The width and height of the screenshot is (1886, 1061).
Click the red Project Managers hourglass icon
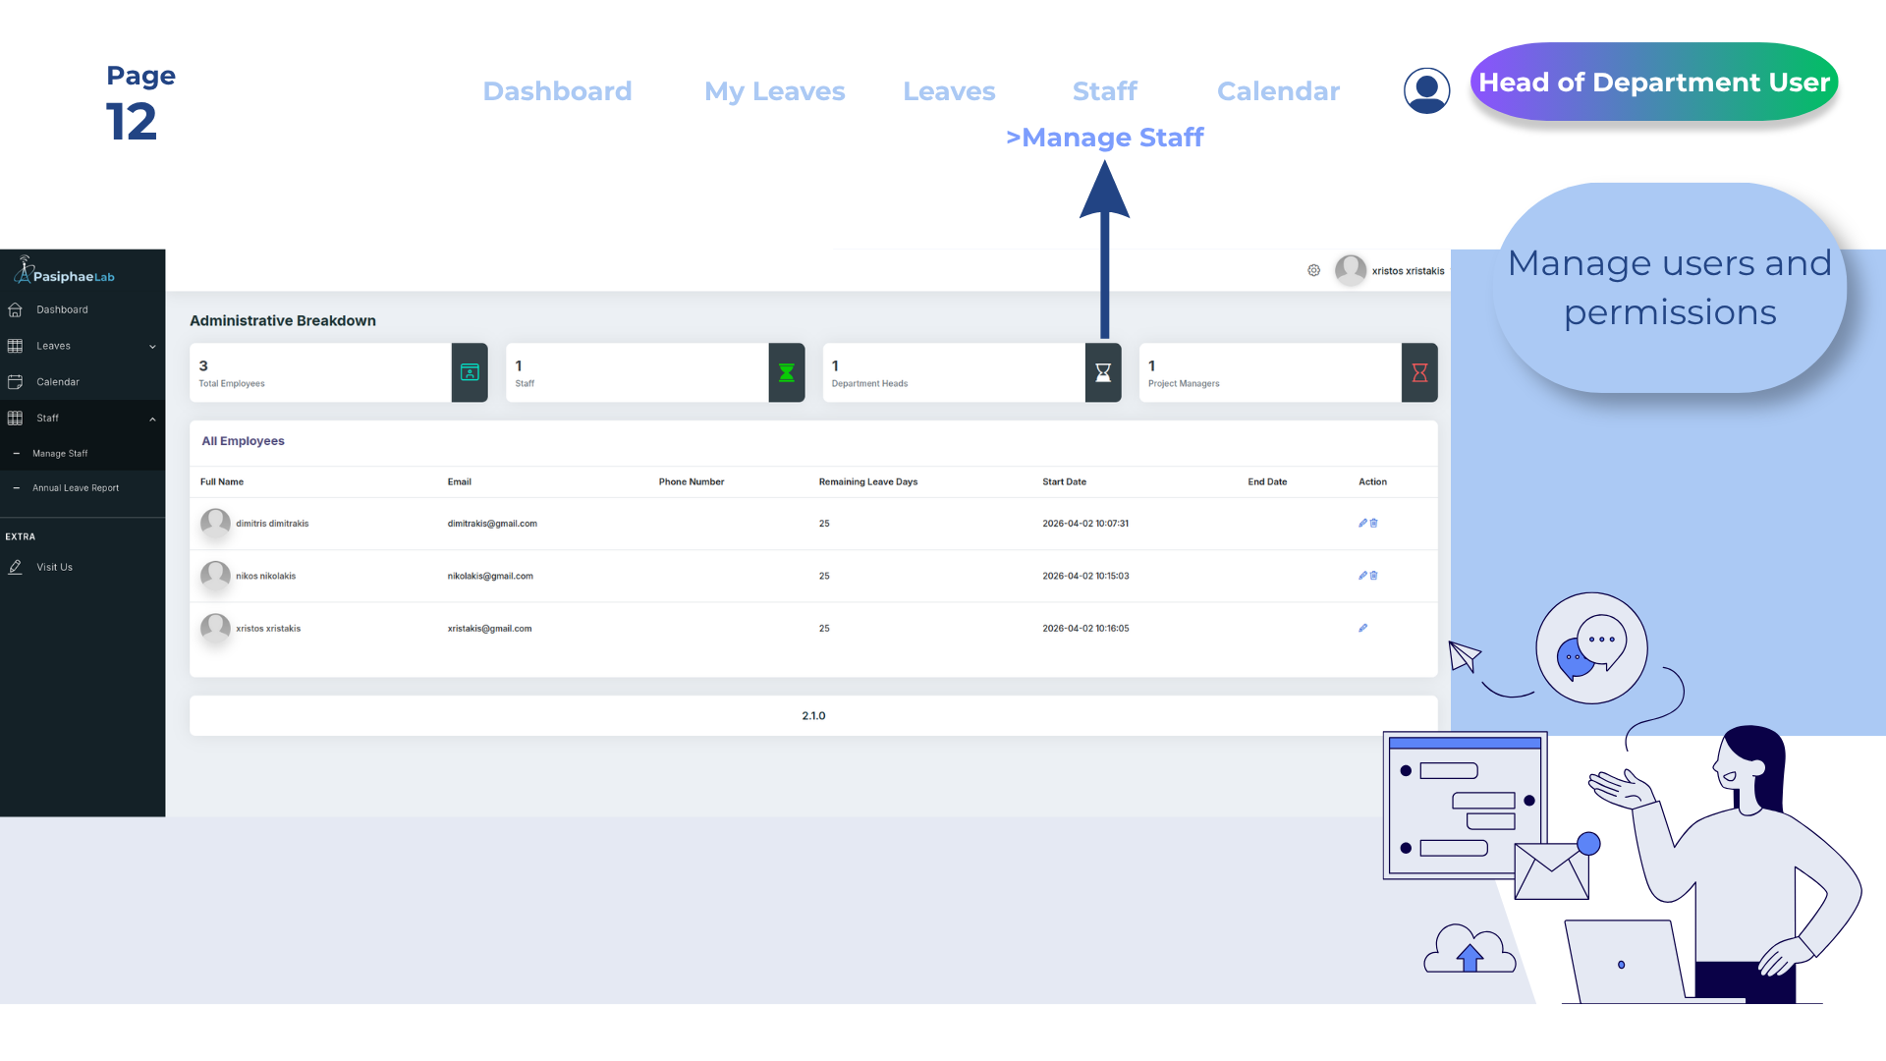[1419, 372]
